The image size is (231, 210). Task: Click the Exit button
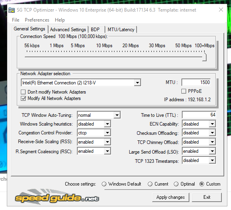(x=207, y=197)
